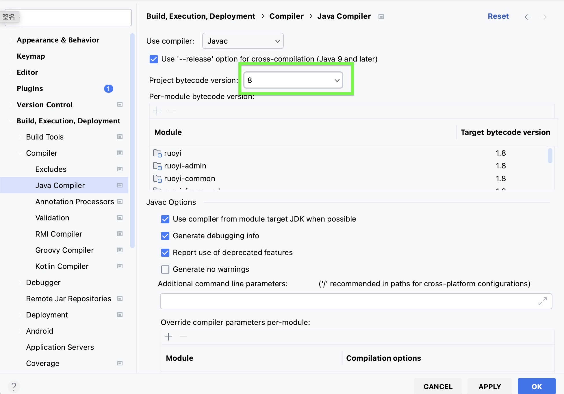564x394 pixels.
Task: Open the help question mark
Action: pyautogui.click(x=14, y=386)
